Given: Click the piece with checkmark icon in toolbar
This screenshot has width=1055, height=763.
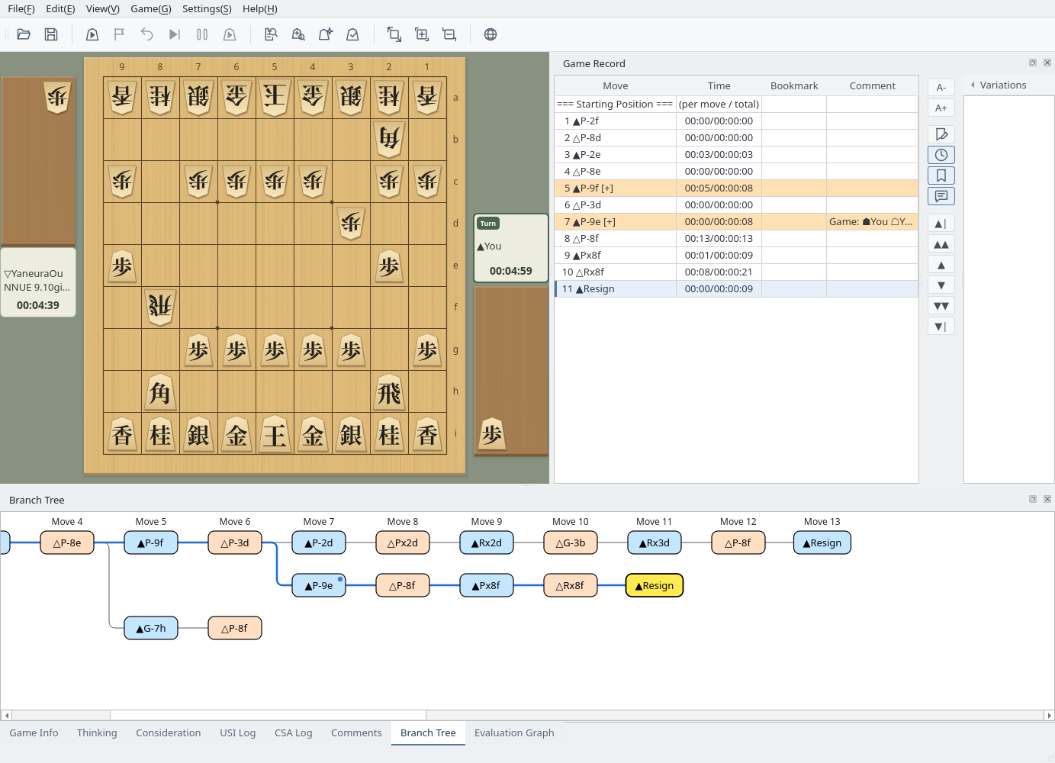Looking at the screenshot, I should coord(353,34).
